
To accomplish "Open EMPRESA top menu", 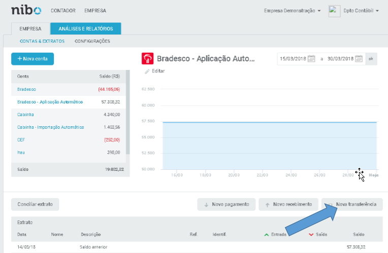I will point(95,11).
